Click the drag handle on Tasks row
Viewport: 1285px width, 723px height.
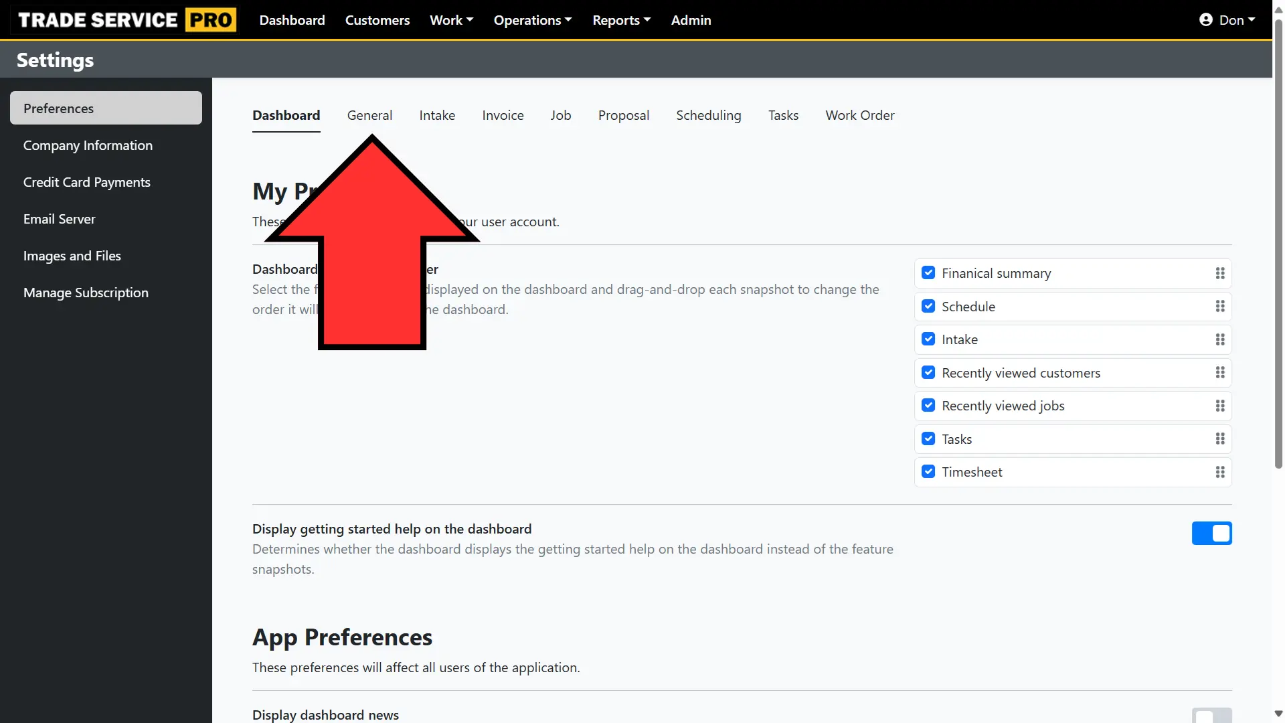1220,439
